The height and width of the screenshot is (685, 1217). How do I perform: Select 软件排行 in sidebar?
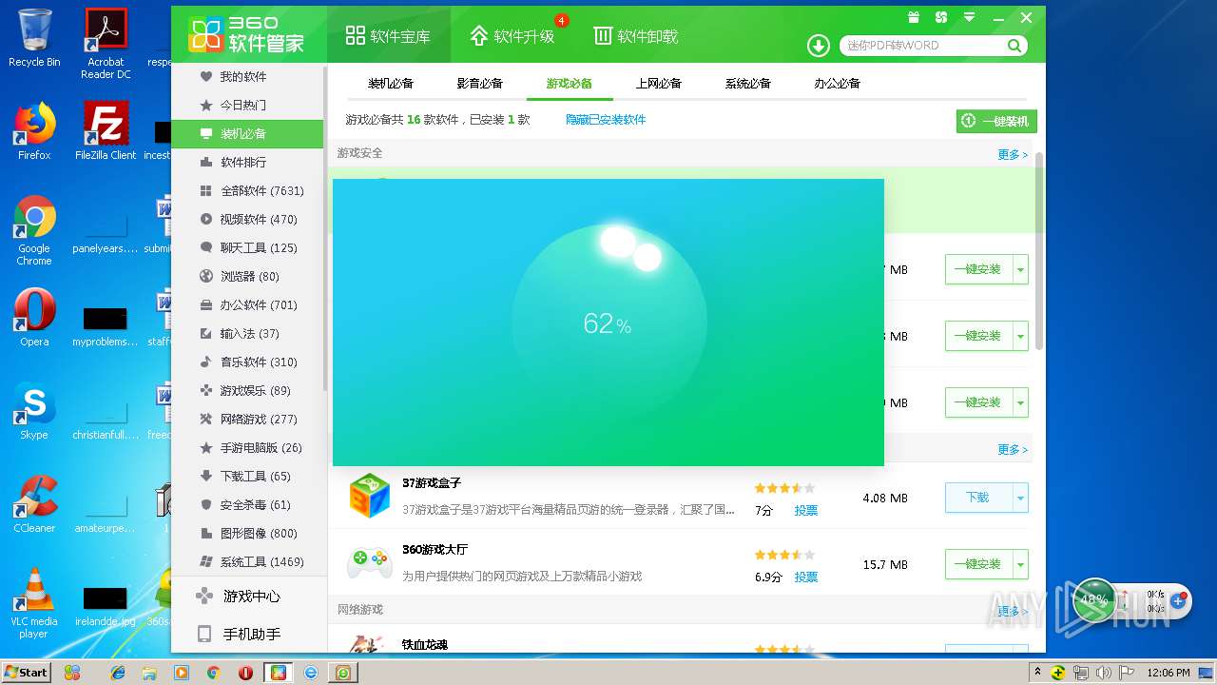[247, 162]
